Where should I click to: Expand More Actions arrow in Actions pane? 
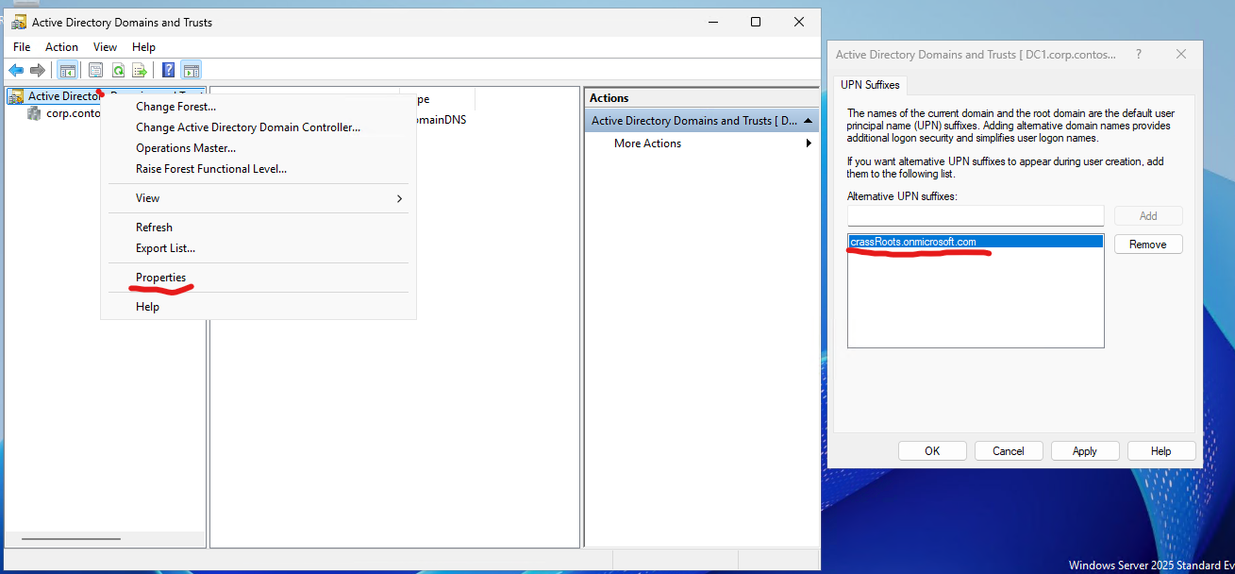(x=809, y=143)
